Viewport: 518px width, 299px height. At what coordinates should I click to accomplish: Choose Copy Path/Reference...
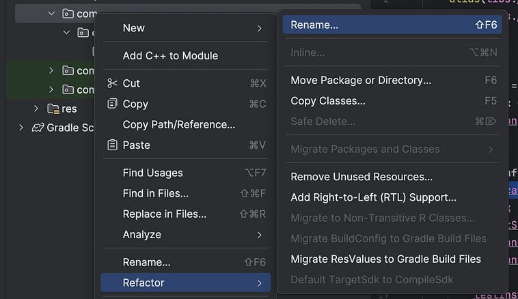185,124
